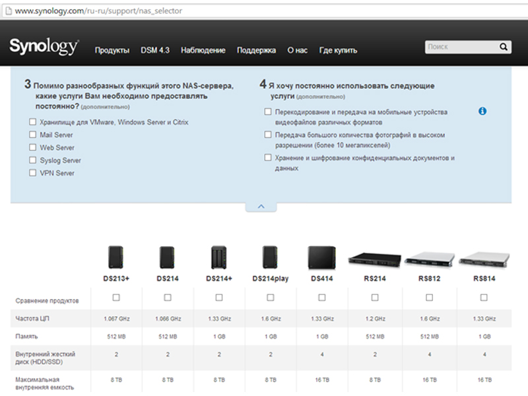Open the RS814 product name link
Screen dimensions: 528x396
pyautogui.click(x=484, y=279)
